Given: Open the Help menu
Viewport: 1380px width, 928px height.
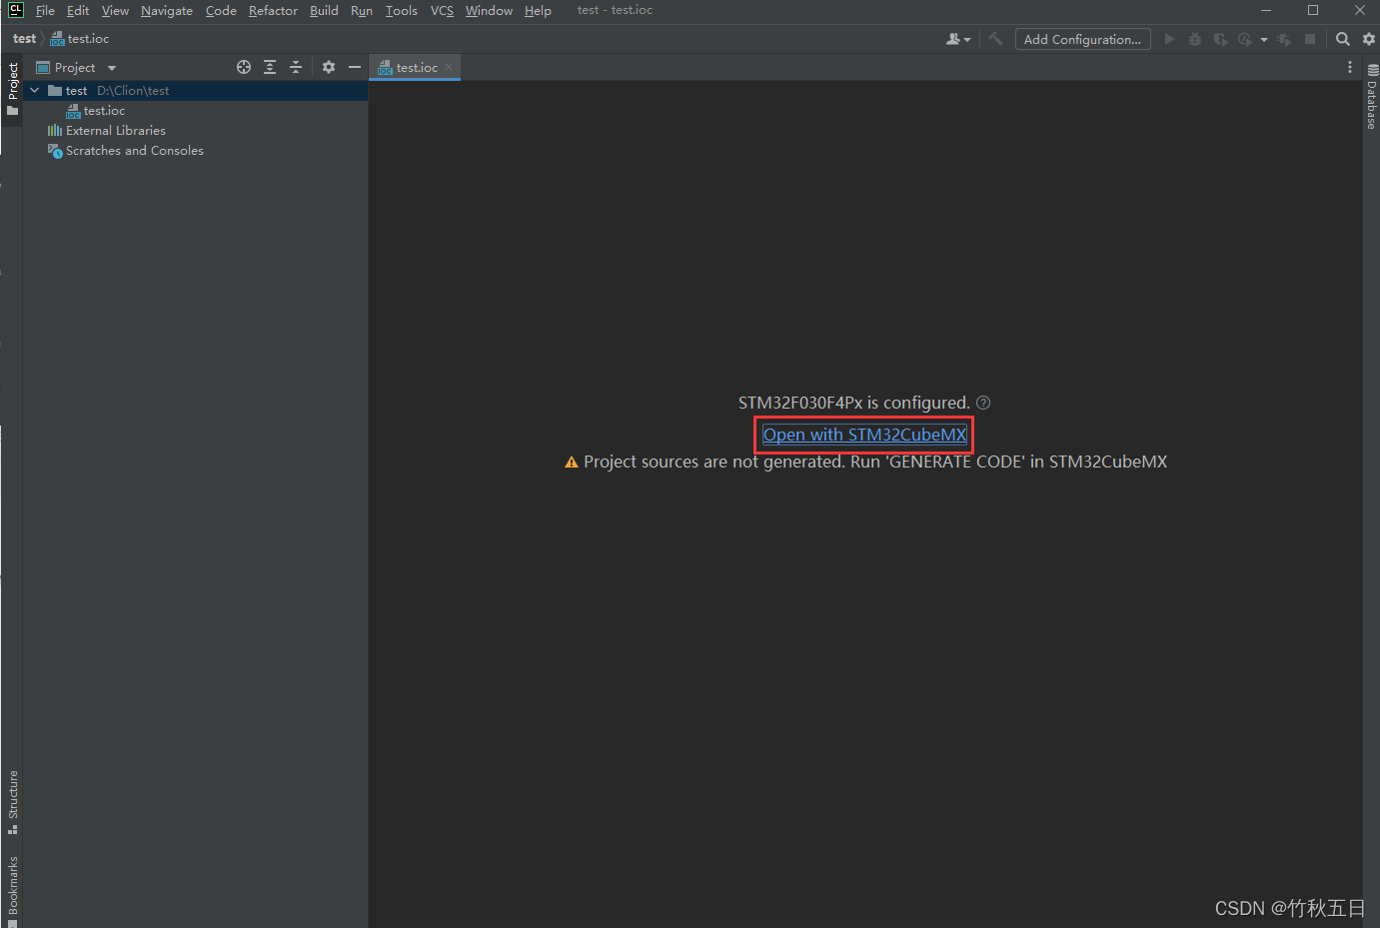Looking at the screenshot, I should point(538,10).
